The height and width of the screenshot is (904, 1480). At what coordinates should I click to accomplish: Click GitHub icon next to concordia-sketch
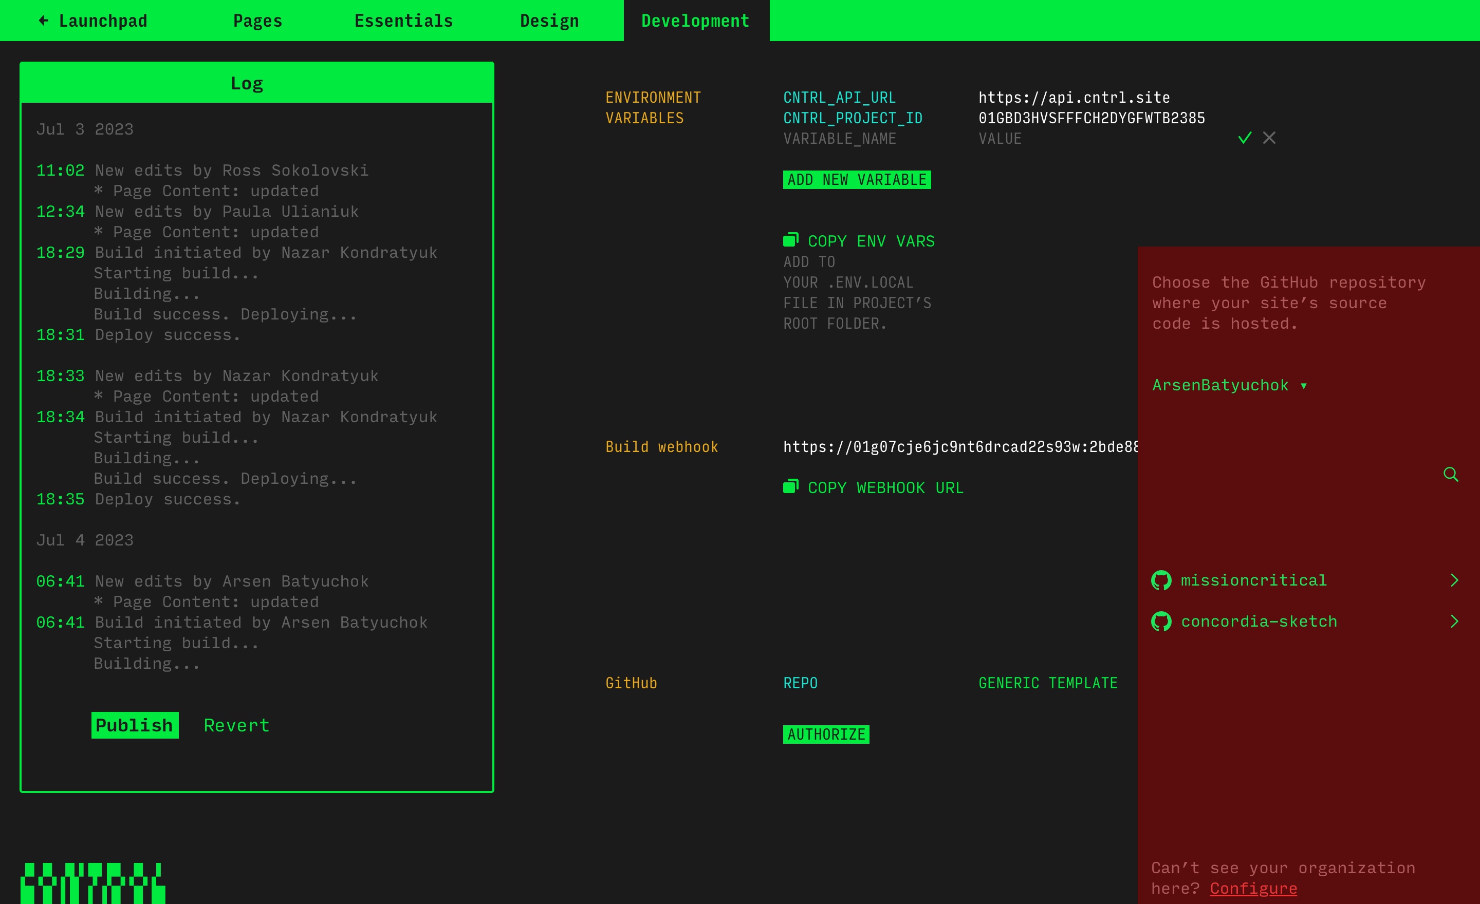pos(1161,621)
